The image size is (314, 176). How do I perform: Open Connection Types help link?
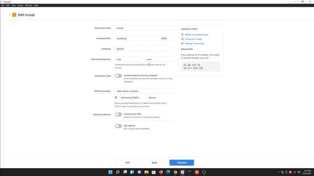pyautogui.click(x=193, y=39)
